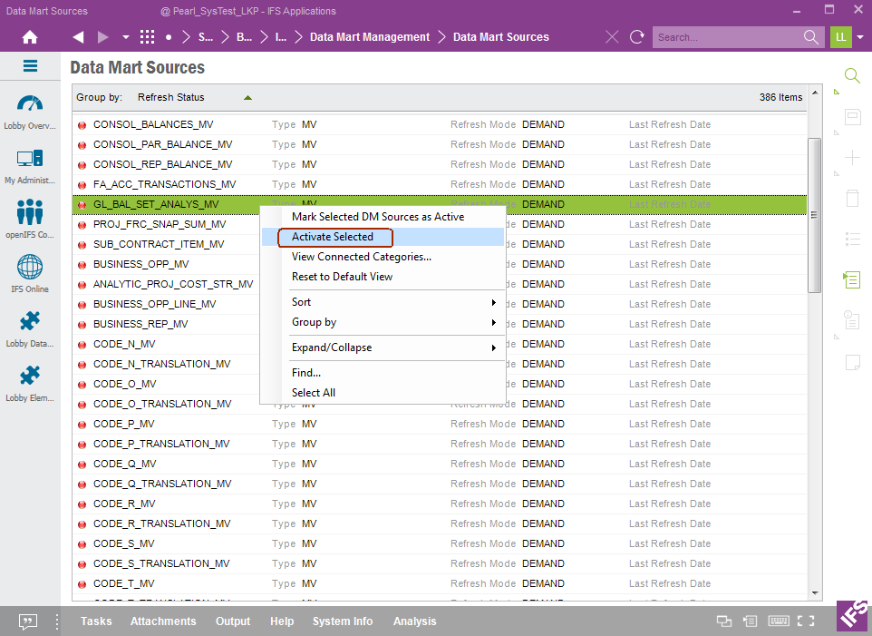Open openIFS Community sidebar icon
Screen dimensions: 872x636
coord(30,218)
